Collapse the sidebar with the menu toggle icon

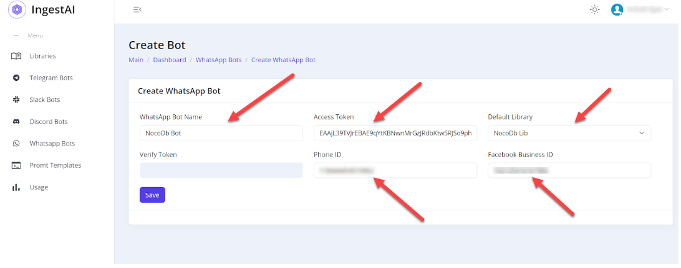point(137,9)
